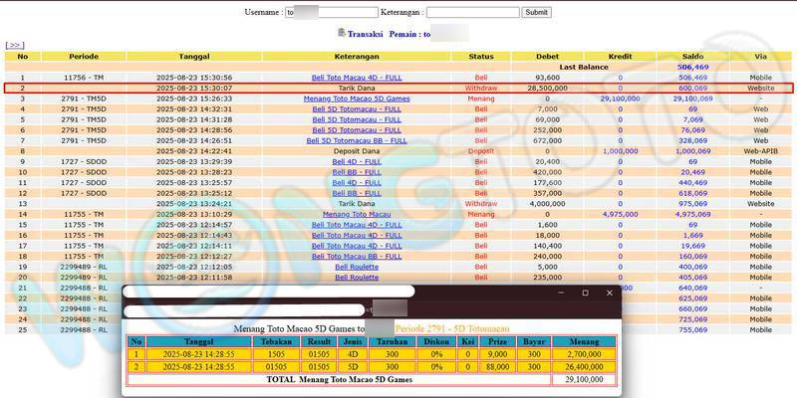Viewport: 797px width, 398px height.
Task: Maximize the popup result window
Action: 585,293
